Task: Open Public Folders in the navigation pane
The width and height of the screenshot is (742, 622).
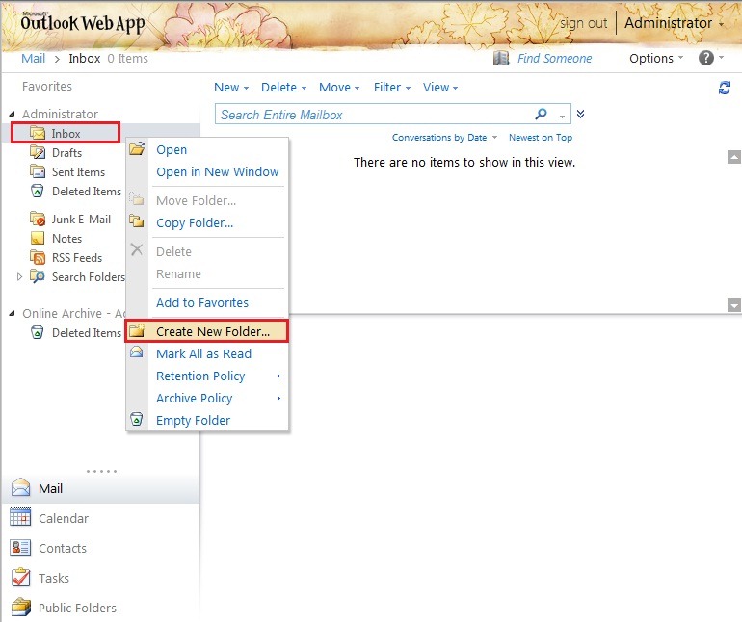Action: [x=77, y=608]
